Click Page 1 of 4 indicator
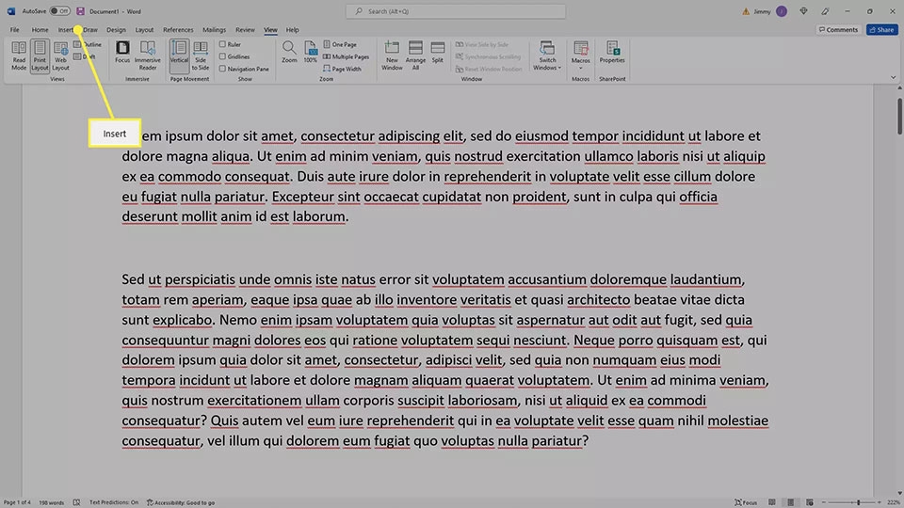Screen dimensions: 904x508 click(x=17, y=502)
